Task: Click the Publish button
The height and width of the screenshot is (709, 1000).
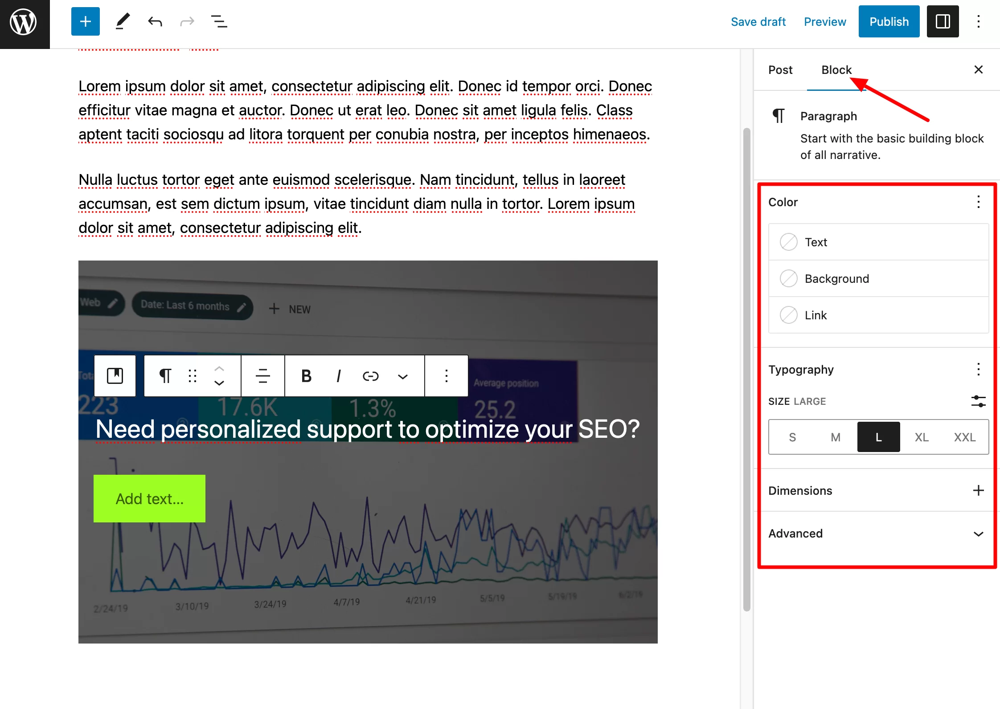Action: click(x=889, y=21)
